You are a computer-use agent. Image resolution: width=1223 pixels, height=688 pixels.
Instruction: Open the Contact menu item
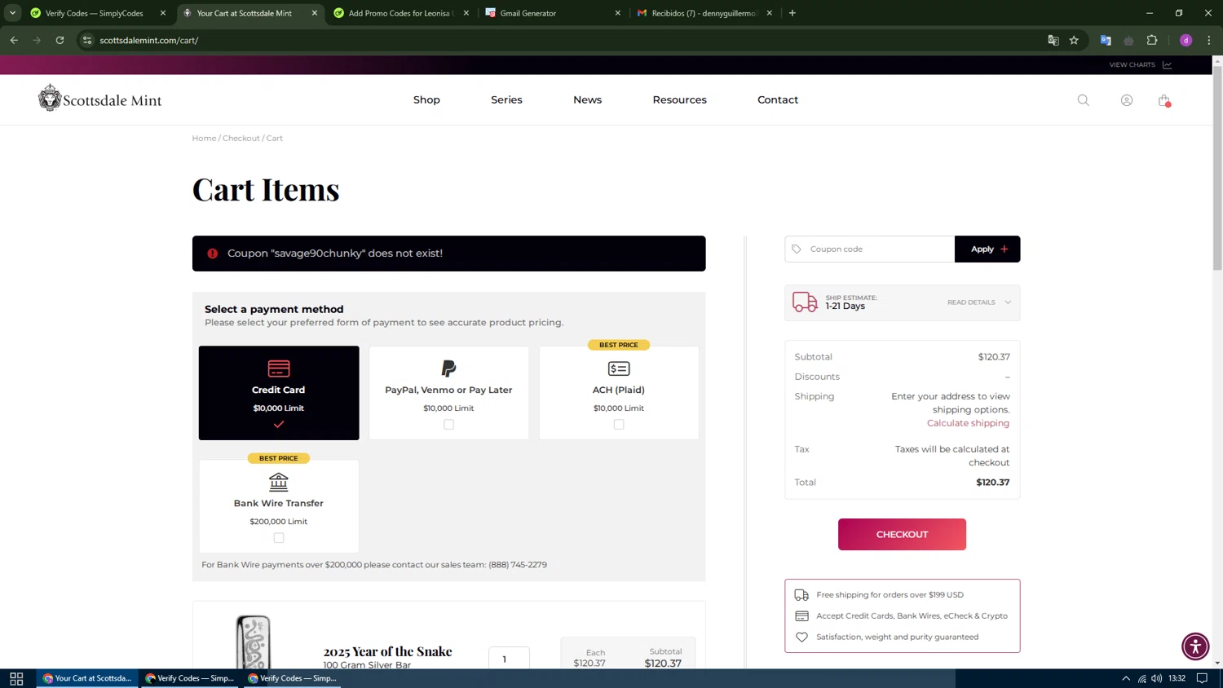[x=778, y=99]
